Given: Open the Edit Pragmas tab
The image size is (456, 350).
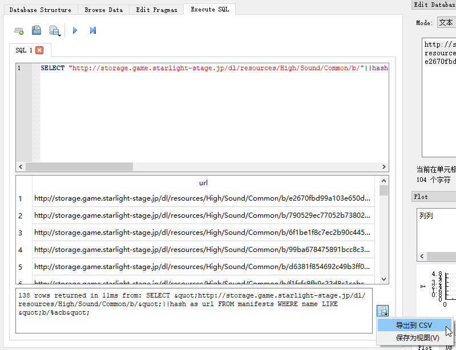Looking at the screenshot, I should tap(156, 10).
